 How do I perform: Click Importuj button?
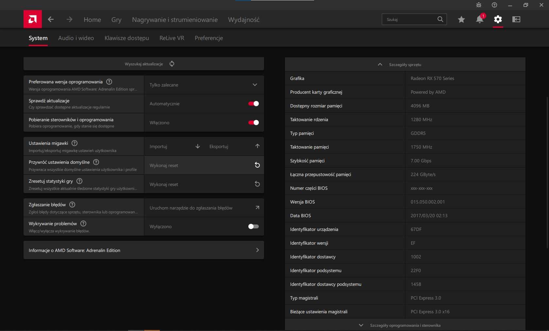click(175, 146)
